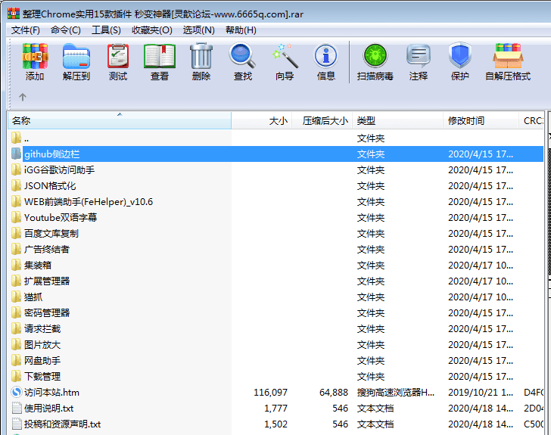Select folder WEB前端助手(FeHelper)_v10.6
The width and height of the screenshot is (551, 435).
point(89,202)
